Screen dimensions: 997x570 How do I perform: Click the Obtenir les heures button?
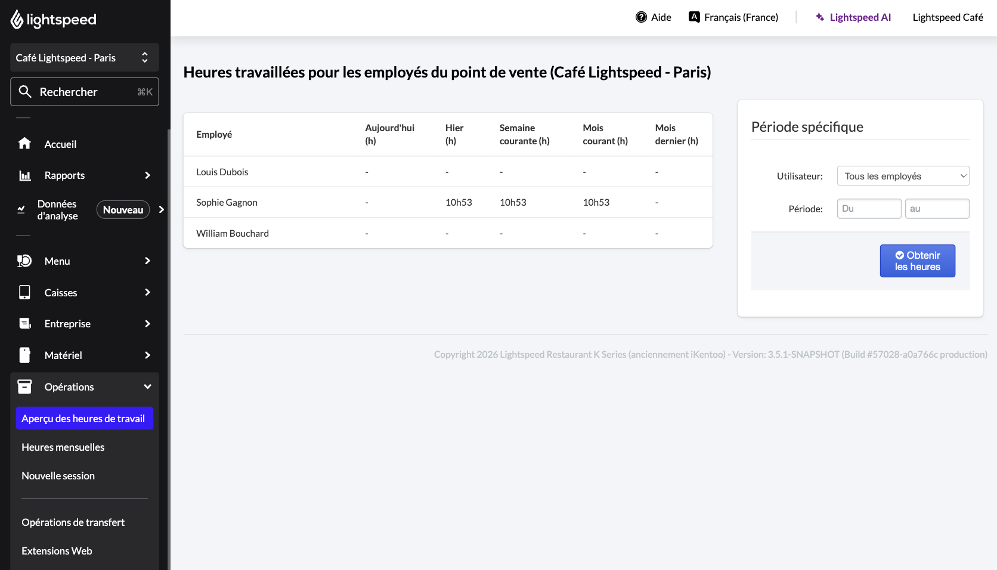(x=917, y=261)
